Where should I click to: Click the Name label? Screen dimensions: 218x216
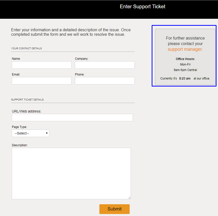pos(16,59)
